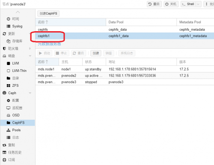Click the 关机 power button
The height and width of the screenshot is (165, 214).
pyautogui.click(x=171, y=4)
